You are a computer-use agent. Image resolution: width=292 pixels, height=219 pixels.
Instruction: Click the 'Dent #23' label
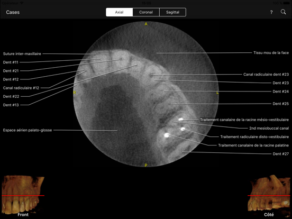coord(281,83)
